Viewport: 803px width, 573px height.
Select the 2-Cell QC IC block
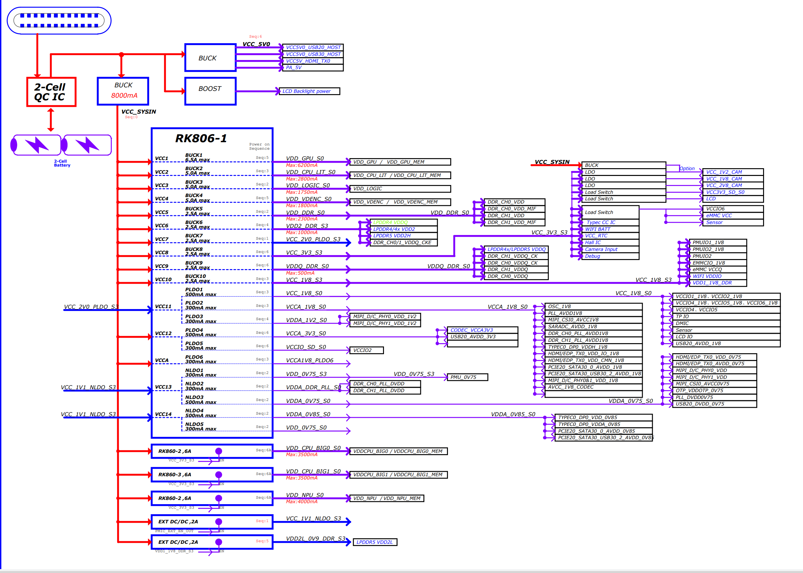pyautogui.click(x=52, y=92)
